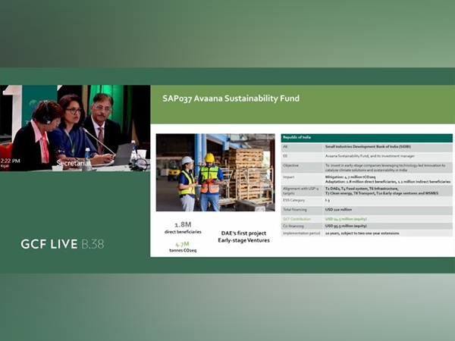Click the GCF LIVE B.38 logo text
The image size is (455, 341).
pos(62,244)
